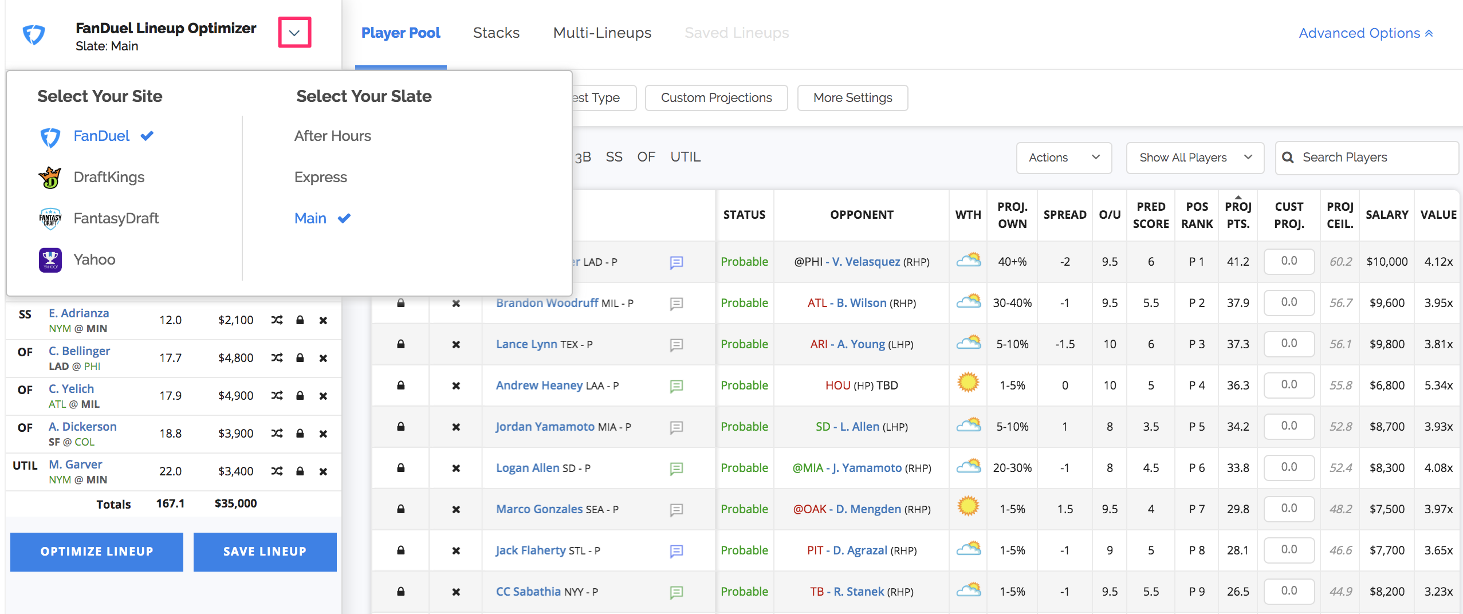Screen dimensions: 1463x614
Task: Open notes icon for Jack Flaherty
Action: [677, 551]
